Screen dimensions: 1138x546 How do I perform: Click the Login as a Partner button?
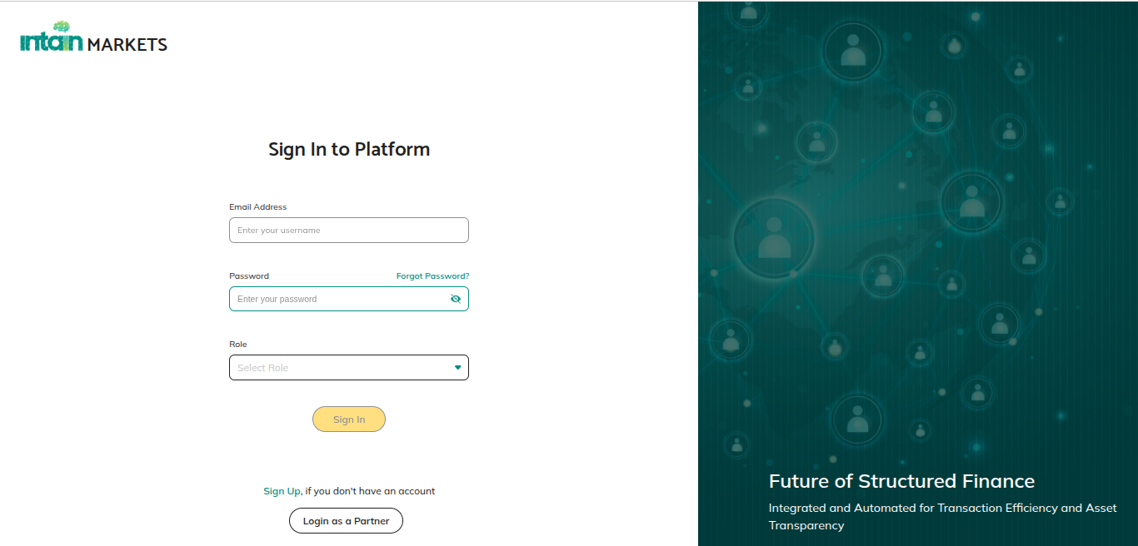(x=346, y=521)
